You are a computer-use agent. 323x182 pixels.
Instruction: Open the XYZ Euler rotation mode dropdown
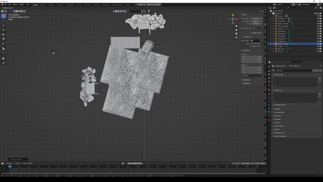252,76
